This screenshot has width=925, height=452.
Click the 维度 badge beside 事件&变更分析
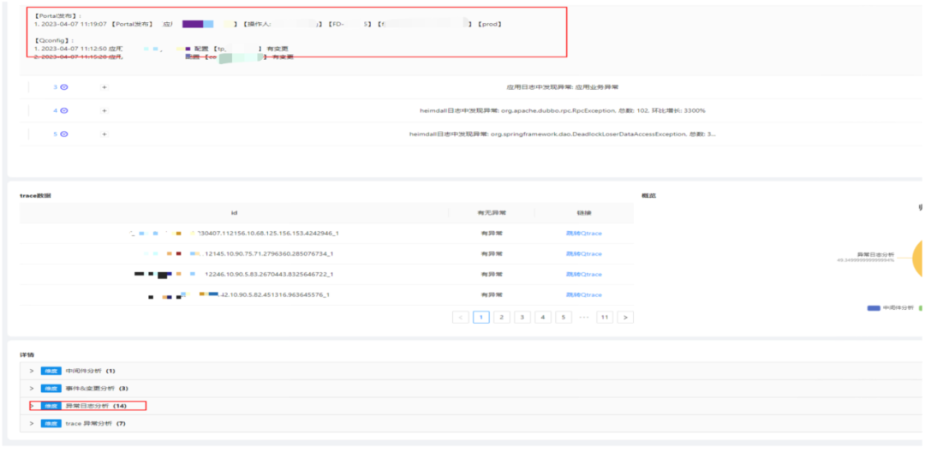(51, 389)
